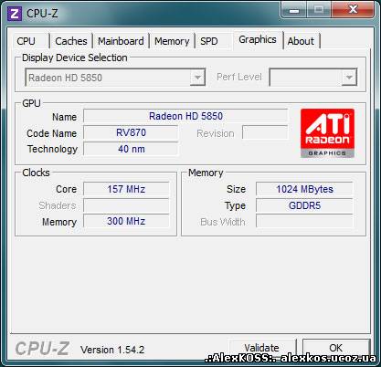381x367 pixels.
Task: Minimize the CPU-Z window
Action: click(x=294, y=10)
